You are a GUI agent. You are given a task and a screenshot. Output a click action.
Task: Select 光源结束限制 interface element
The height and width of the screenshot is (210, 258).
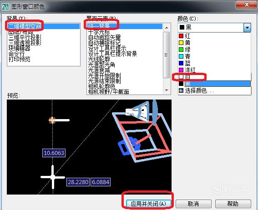(x=105, y=80)
